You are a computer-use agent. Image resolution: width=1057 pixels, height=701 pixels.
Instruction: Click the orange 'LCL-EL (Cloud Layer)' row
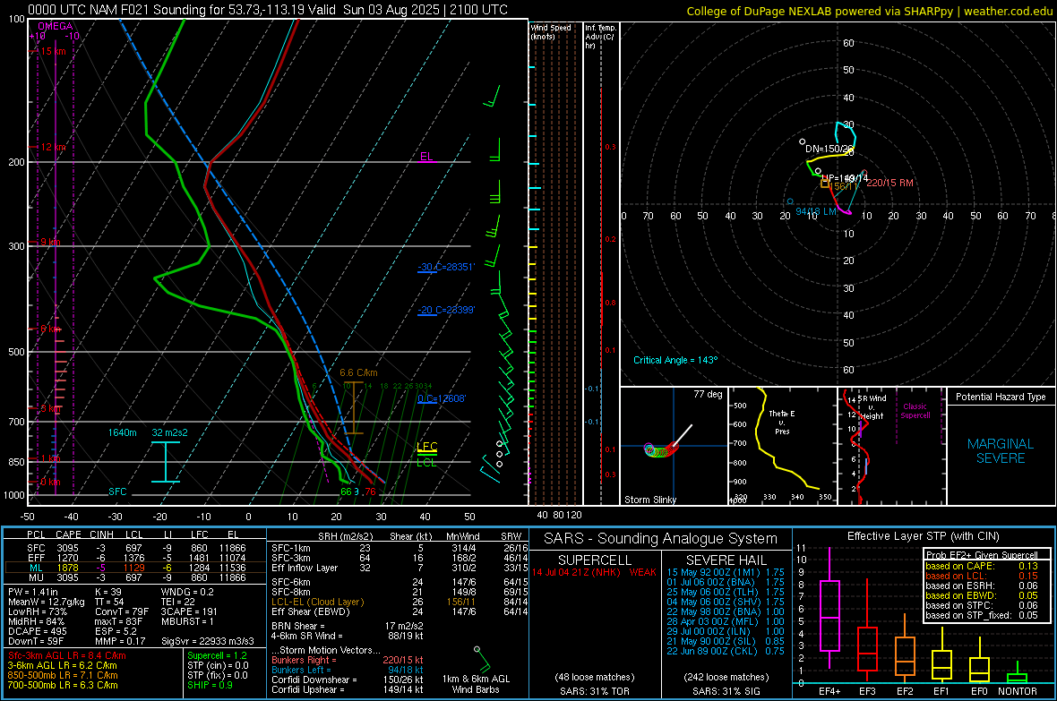pyautogui.click(x=400, y=602)
